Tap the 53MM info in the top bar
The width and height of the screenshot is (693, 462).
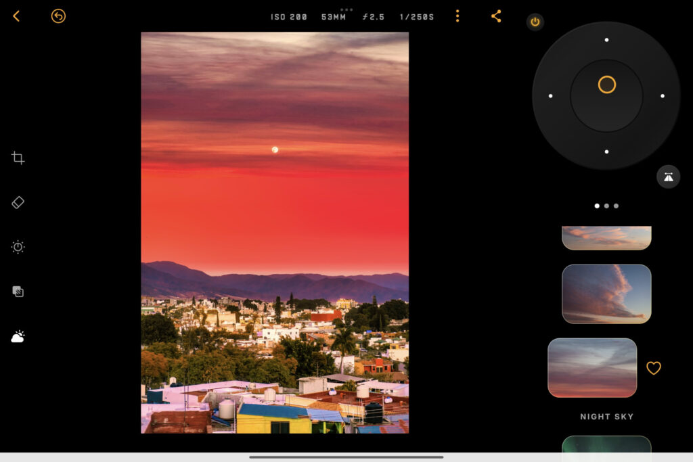click(333, 16)
